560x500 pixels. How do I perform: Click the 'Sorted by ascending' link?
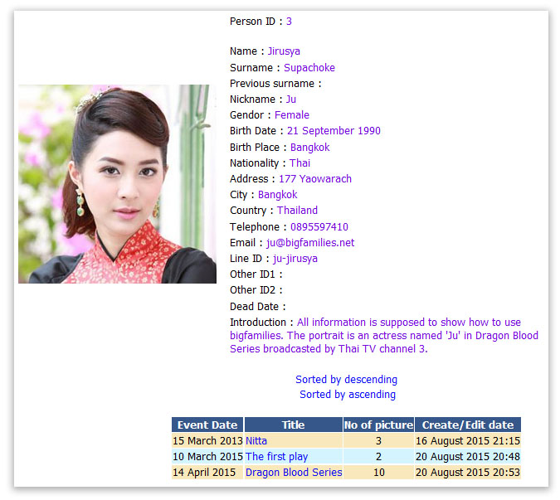coord(347,395)
